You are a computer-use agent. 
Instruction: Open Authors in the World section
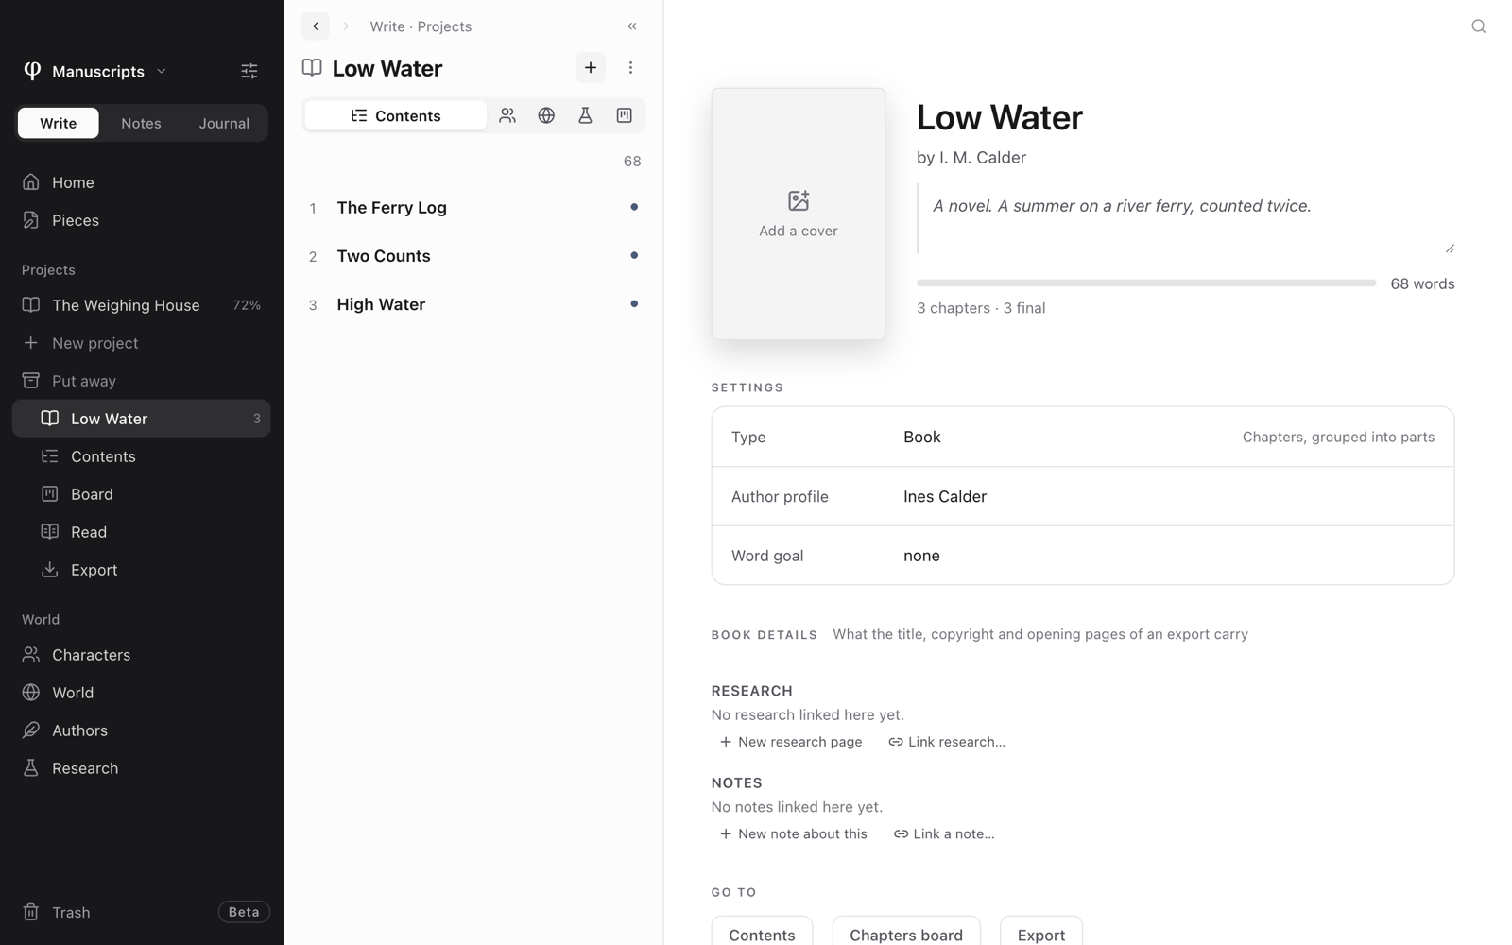[x=142, y=730]
